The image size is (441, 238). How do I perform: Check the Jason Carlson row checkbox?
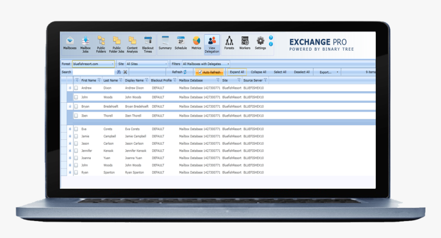pos(76,144)
